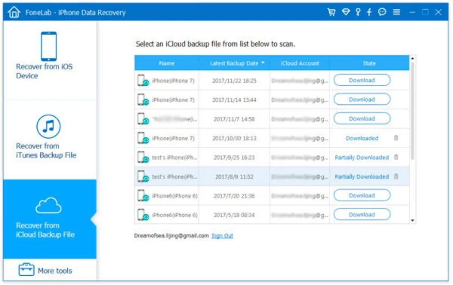
Task: Click device icon of 2017/11/7 backup row
Action: pos(143,119)
